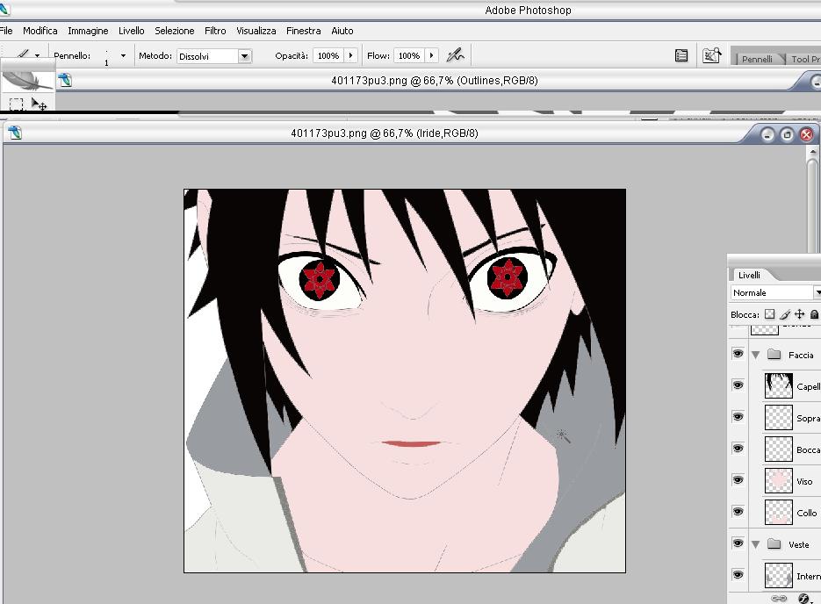This screenshot has height=604, width=821.
Task: Click the lock transparent pixels icon
Action: coord(770,314)
